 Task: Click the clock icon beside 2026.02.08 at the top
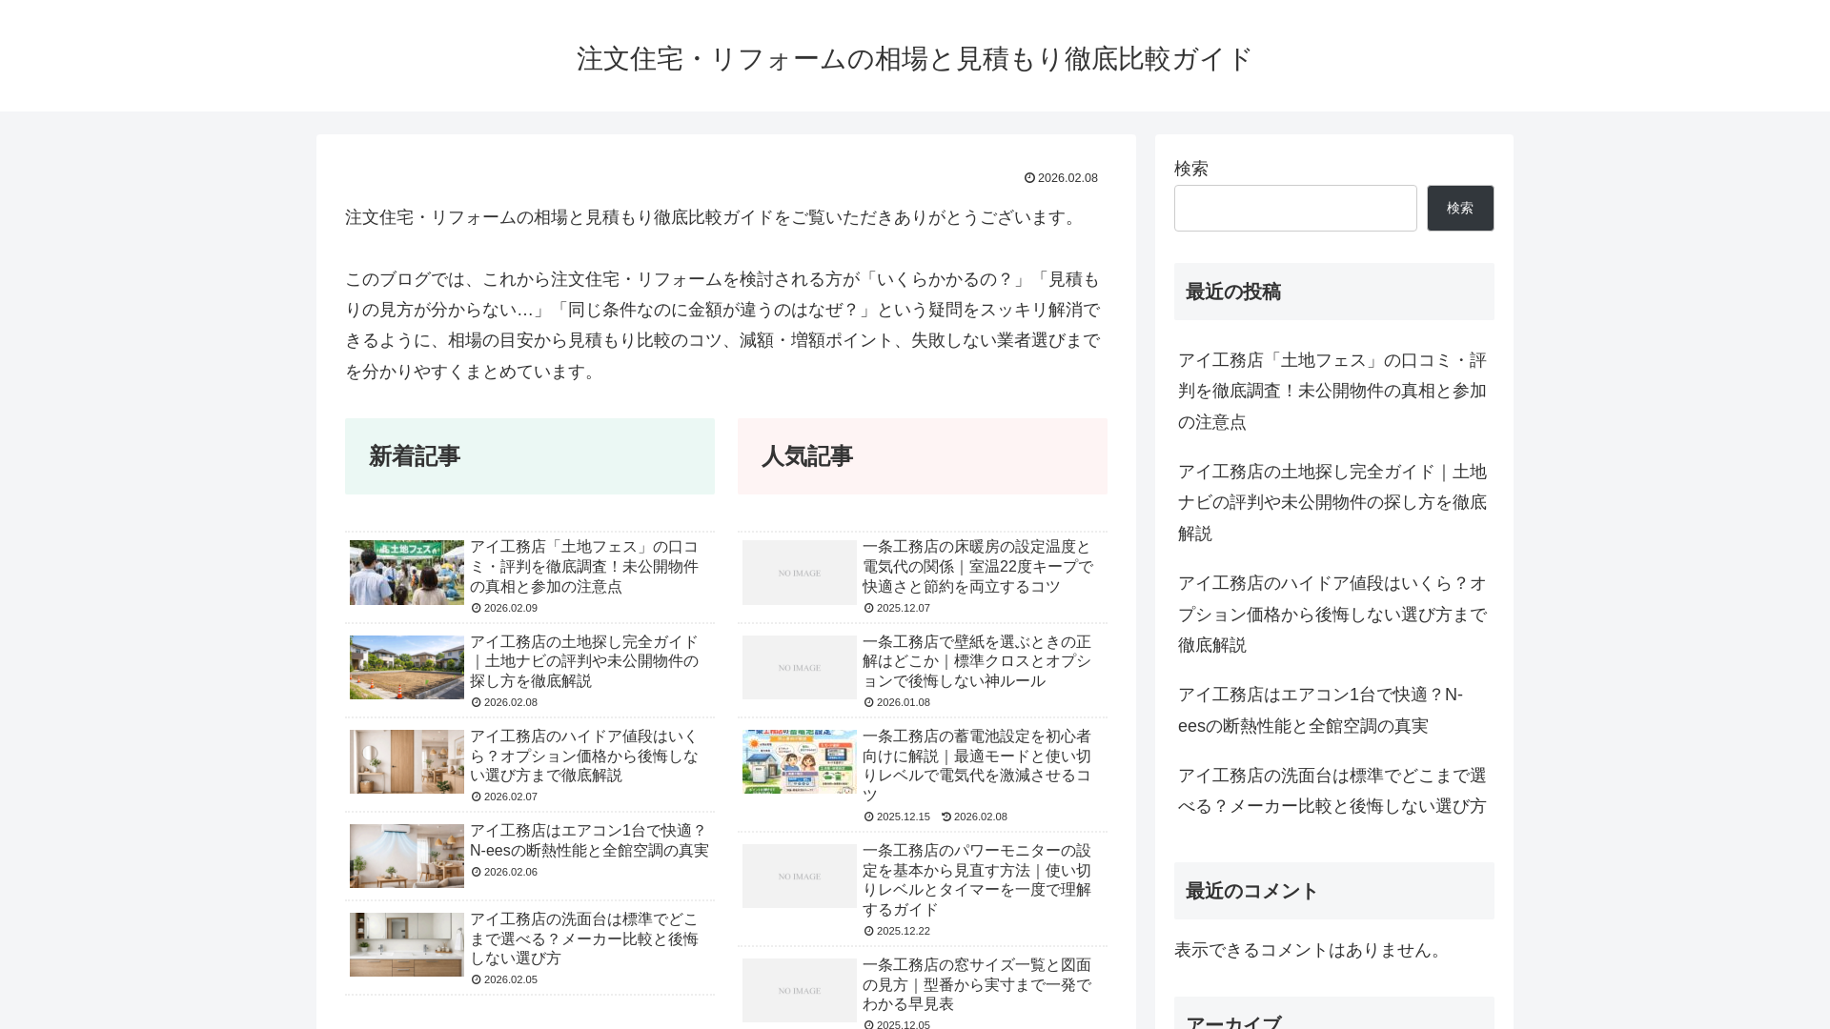tap(1029, 177)
